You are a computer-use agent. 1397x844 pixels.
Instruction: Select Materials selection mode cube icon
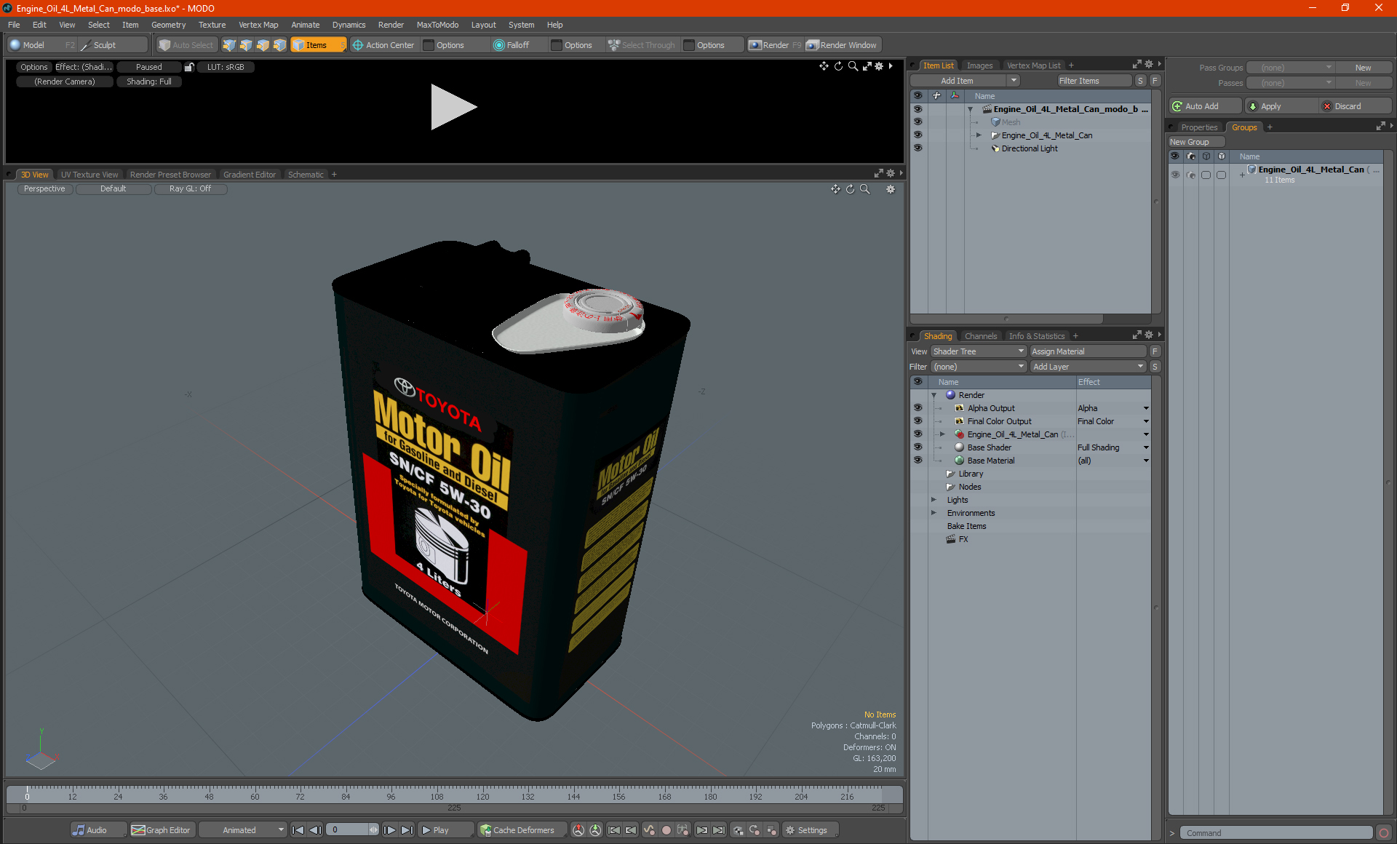pyautogui.click(x=279, y=45)
